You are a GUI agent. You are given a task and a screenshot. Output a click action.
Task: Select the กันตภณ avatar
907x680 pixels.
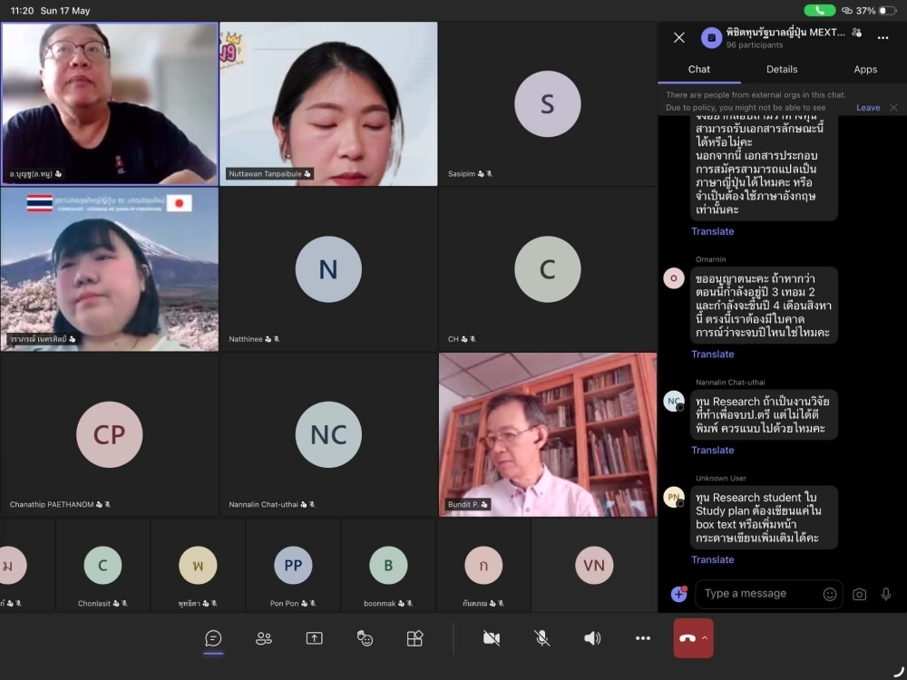pyautogui.click(x=483, y=565)
